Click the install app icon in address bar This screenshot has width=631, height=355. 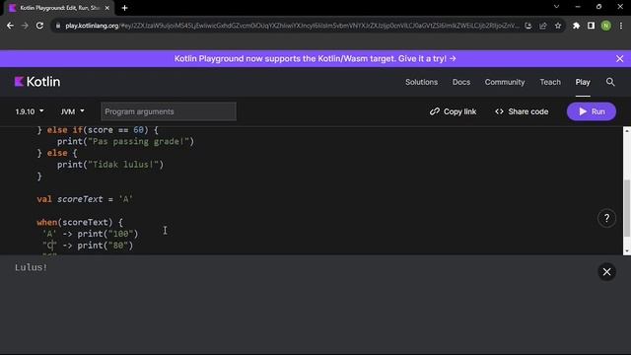point(528,26)
